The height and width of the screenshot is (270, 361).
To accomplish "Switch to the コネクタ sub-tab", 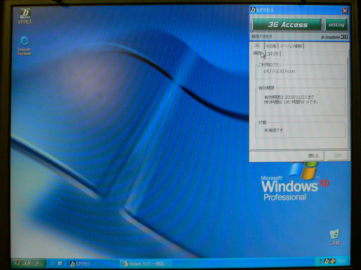I will (273, 54).
